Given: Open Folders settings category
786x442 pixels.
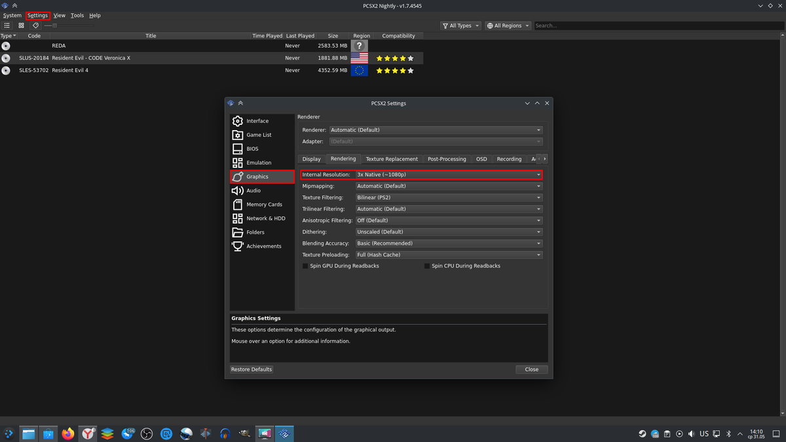Looking at the screenshot, I should 262,232.
